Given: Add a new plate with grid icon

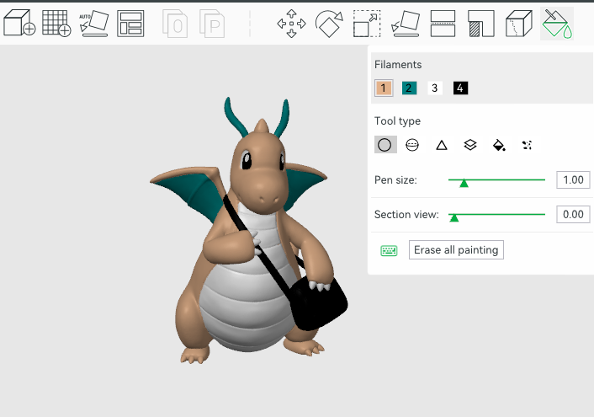Looking at the screenshot, I should (x=56, y=23).
